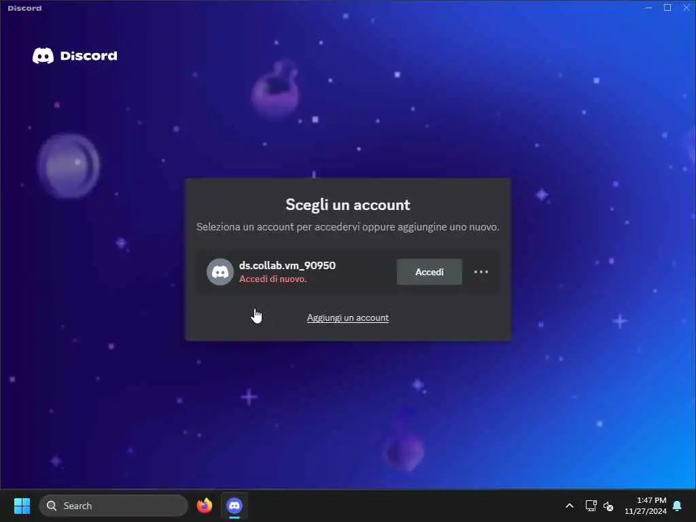This screenshot has width=696, height=522.
Task: Open the clock showing 1:47 PM
Action: click(x=646, y=506)
